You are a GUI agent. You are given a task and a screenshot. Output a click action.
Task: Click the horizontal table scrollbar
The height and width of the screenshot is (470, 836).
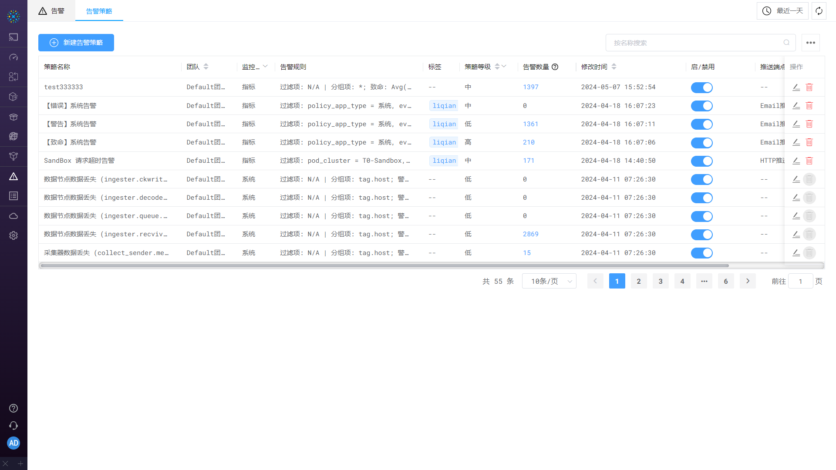tap(384, 265)
